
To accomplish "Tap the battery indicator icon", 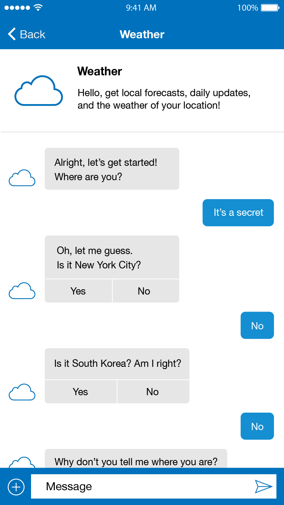I will (x=270, y=8).
